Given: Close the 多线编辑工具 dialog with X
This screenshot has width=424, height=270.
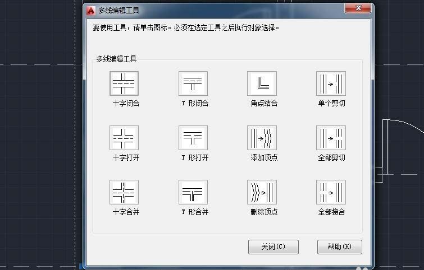Looking at the screenshot, I should [358, 8].
